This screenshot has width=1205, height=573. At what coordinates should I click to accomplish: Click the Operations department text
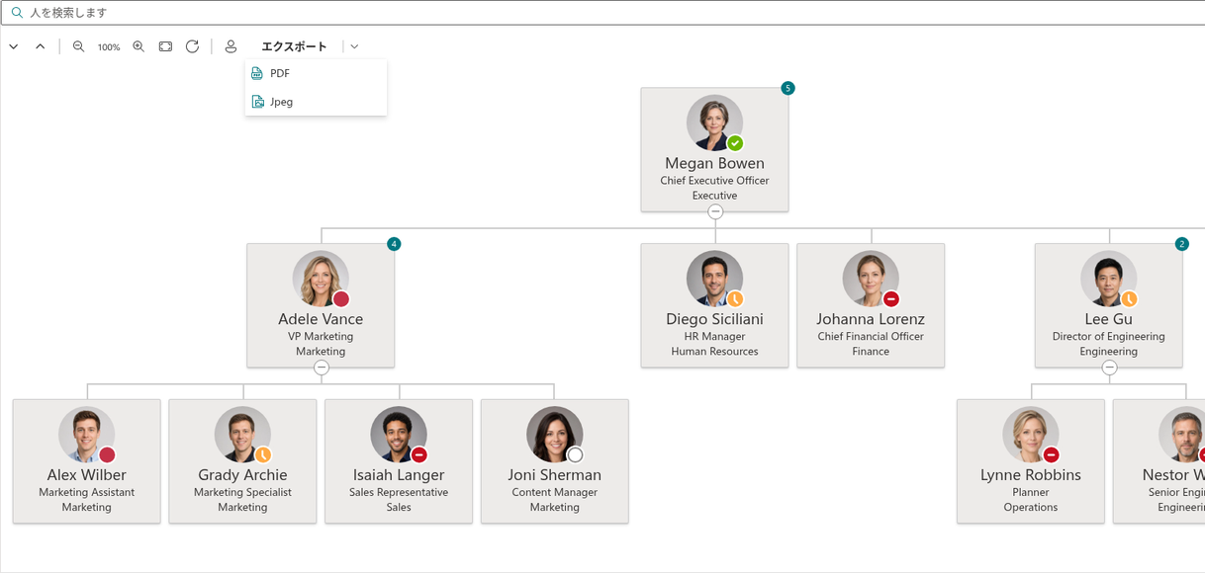1030,508
